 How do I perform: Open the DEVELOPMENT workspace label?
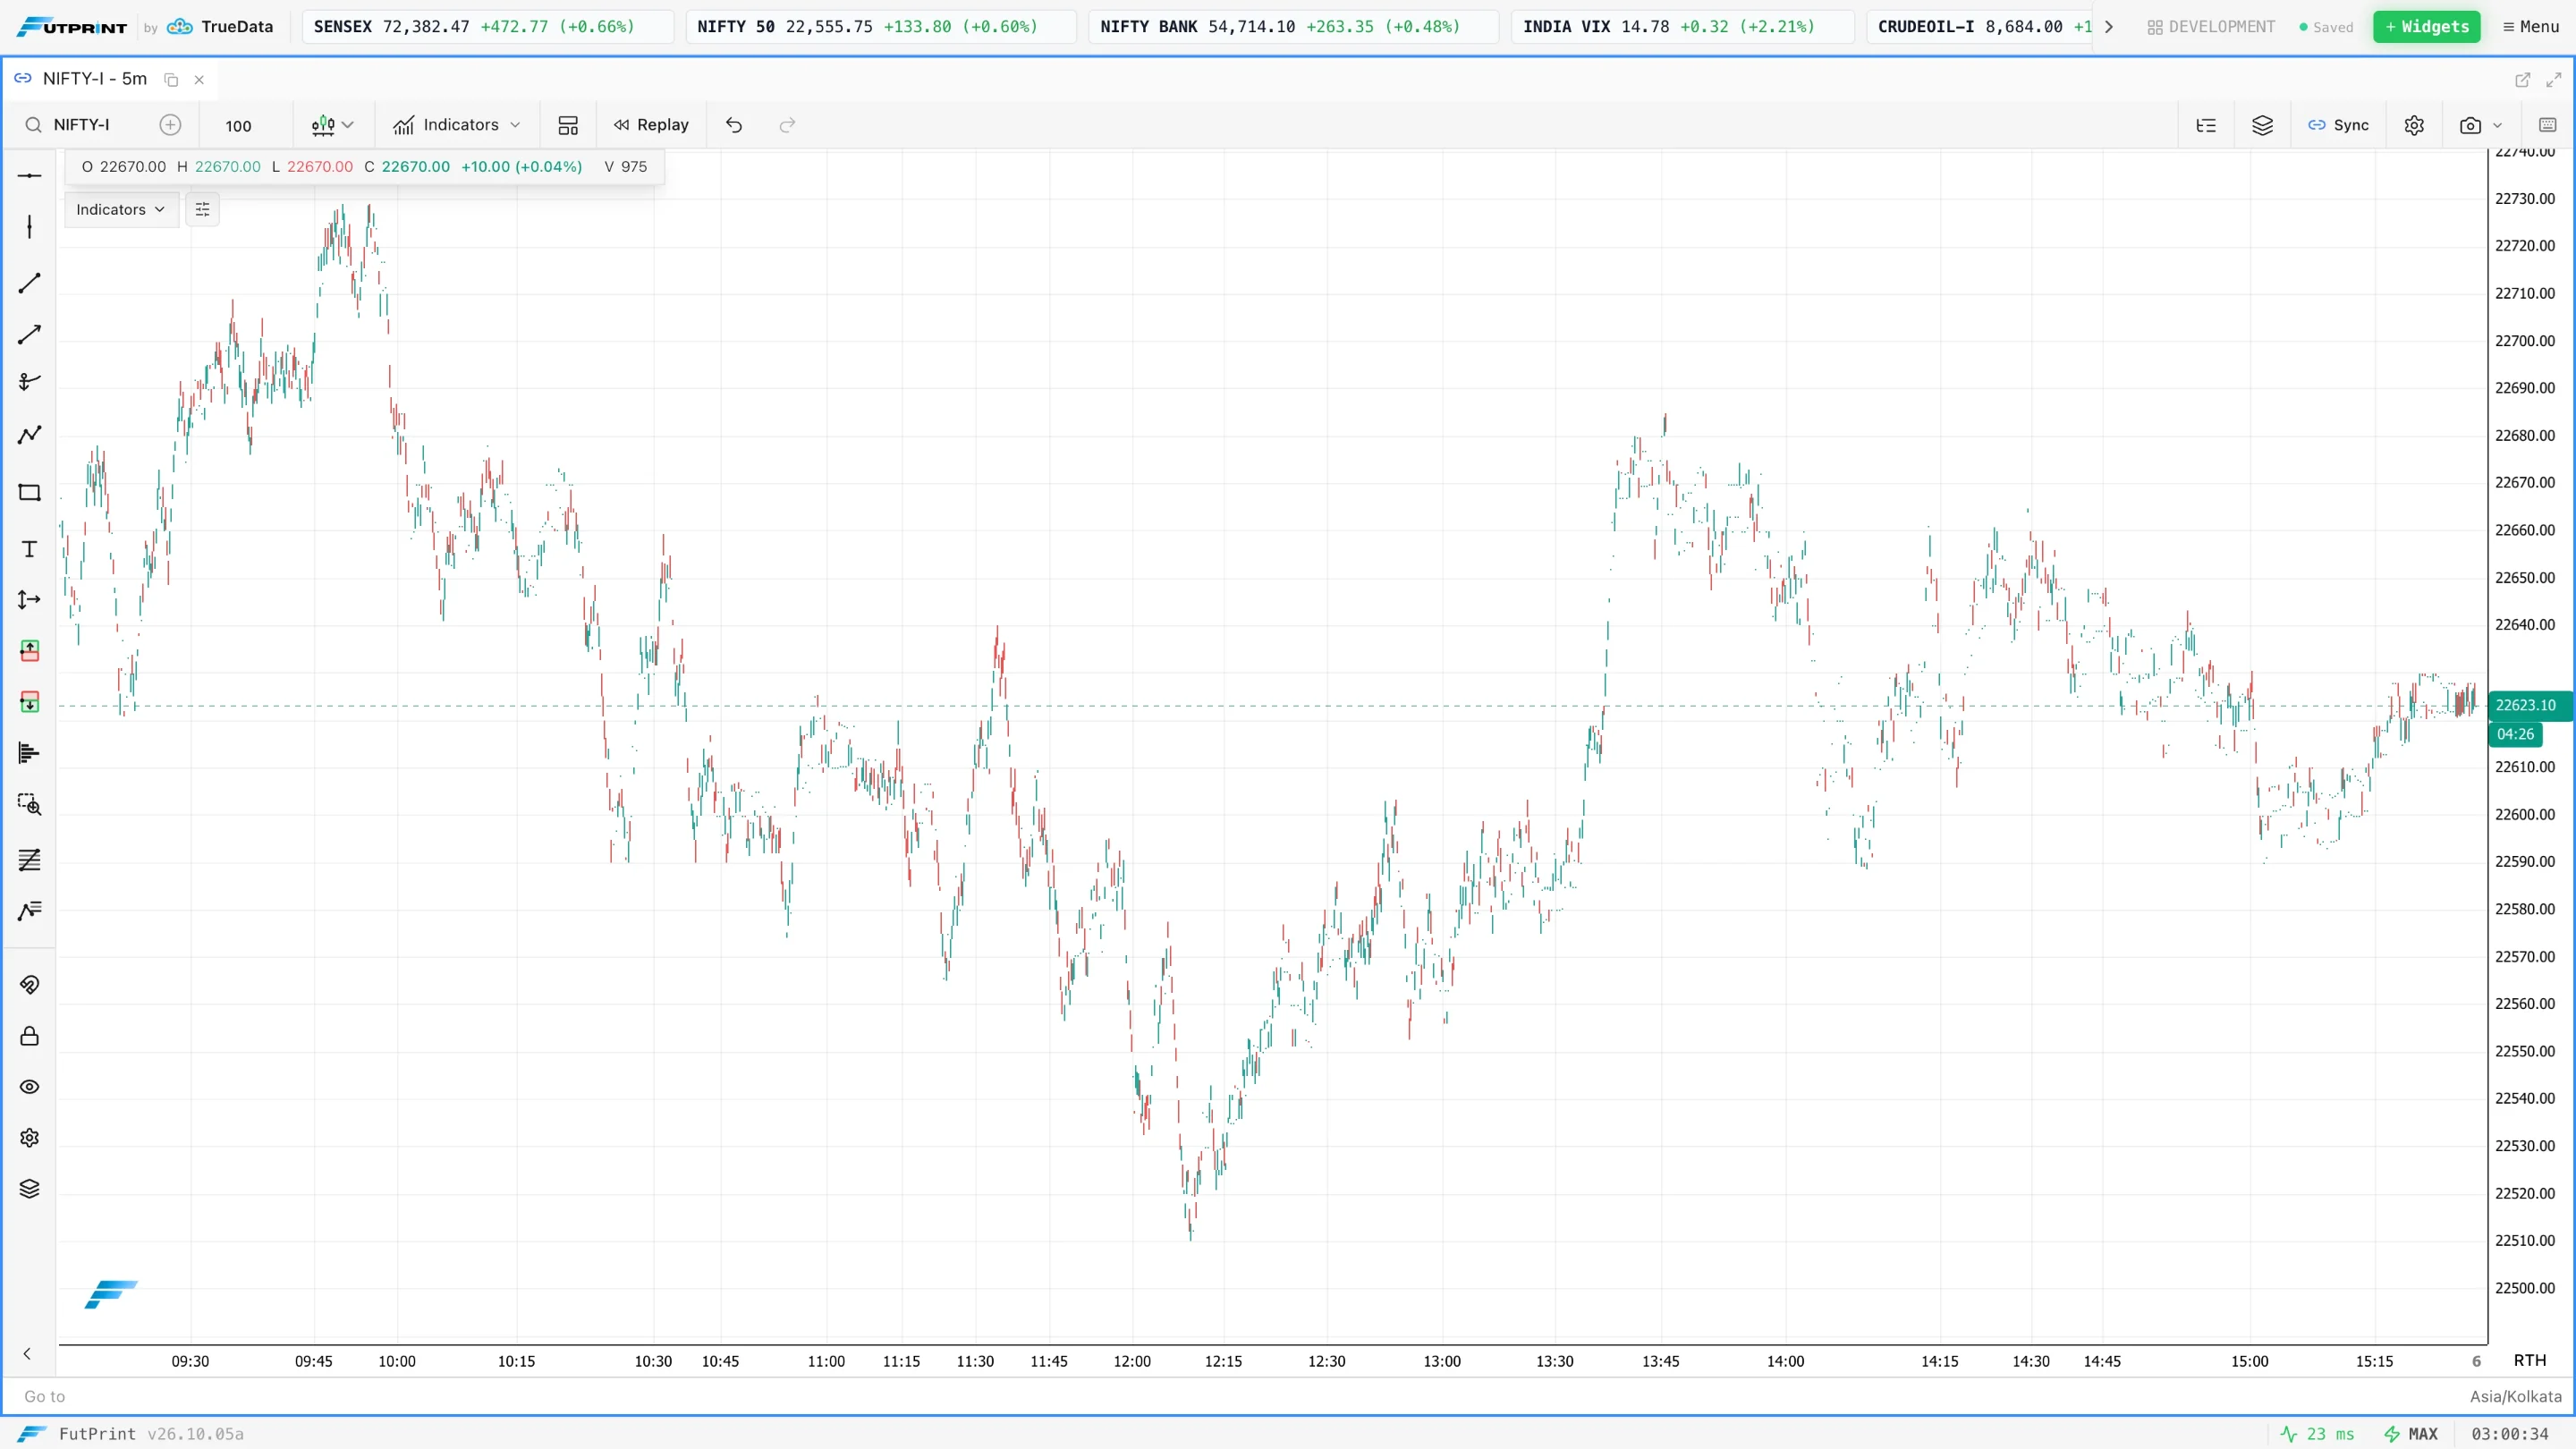tap(2211, 27)
